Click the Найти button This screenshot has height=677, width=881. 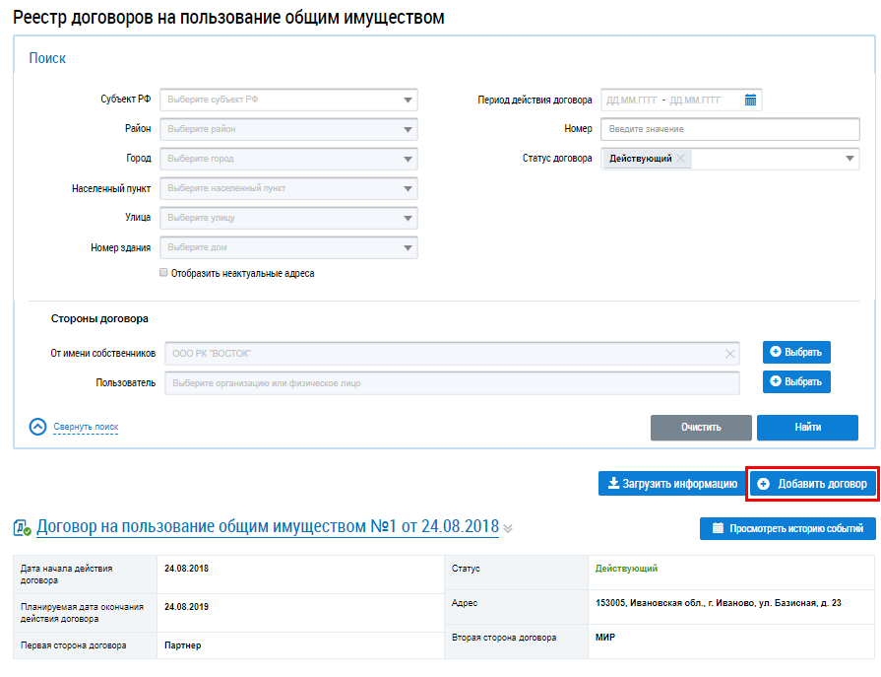807,428
